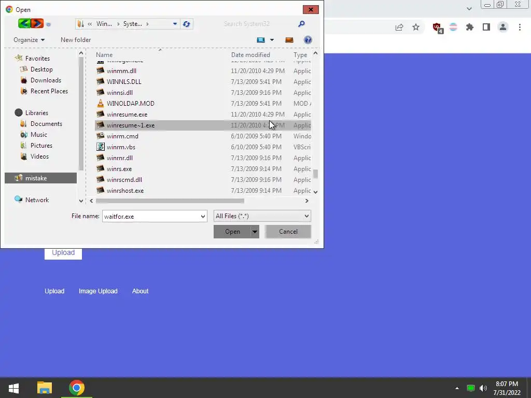This screenshot has height=398, width=531.
Task: Open the About link
Action: 140,291
